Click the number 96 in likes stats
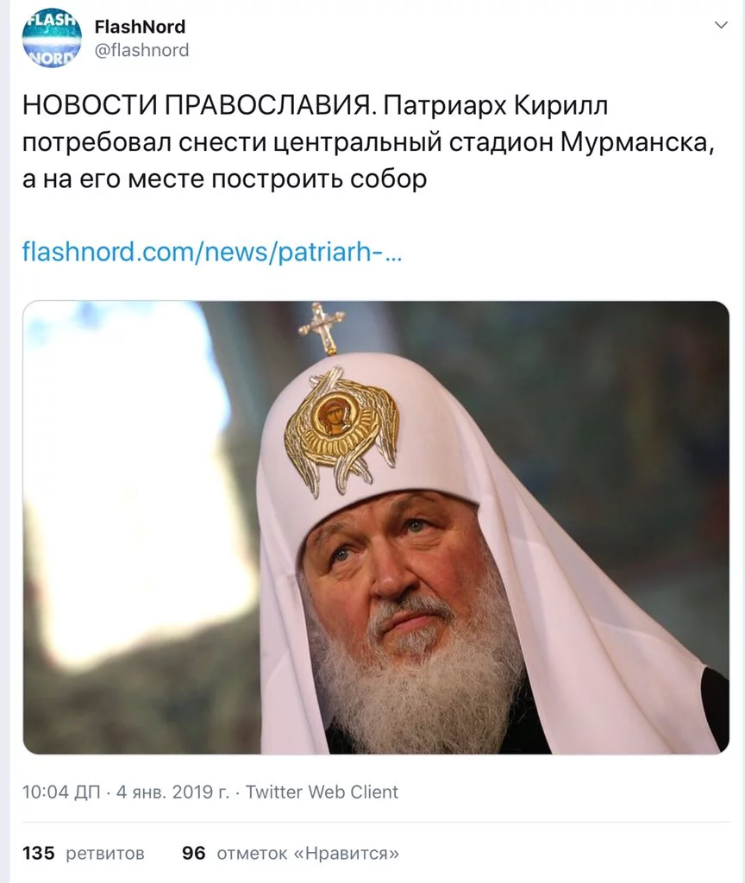 (x=193, y=853)
